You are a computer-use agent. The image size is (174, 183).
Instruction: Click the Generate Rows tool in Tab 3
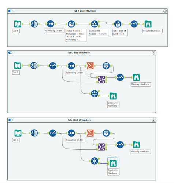tap(106, 133)
